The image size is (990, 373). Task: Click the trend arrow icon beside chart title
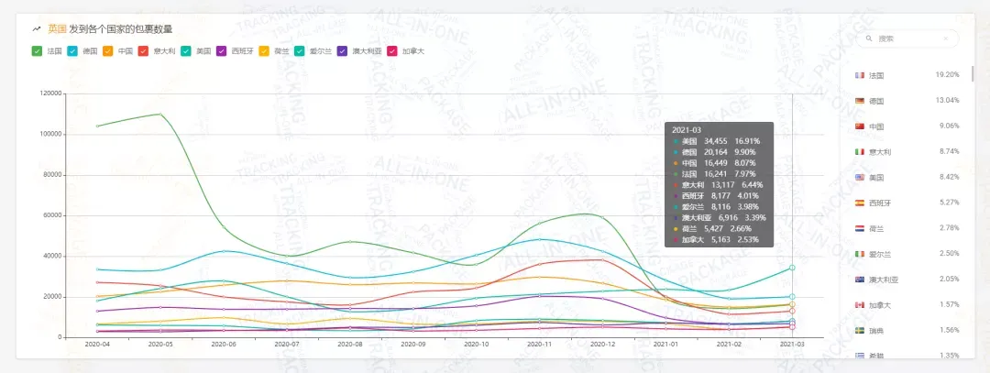pos(37,29)
